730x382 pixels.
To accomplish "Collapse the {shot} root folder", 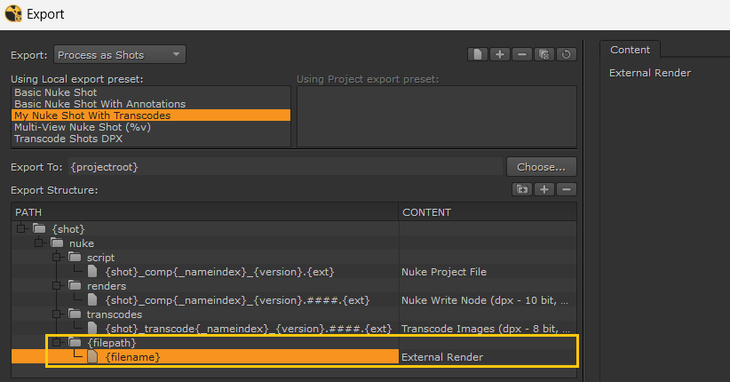I will [21, 229].
